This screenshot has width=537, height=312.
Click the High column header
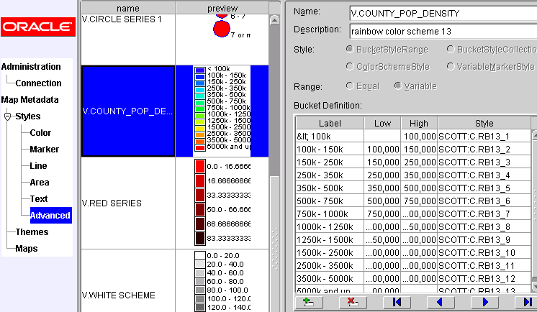pyautogui.click(x=419, y=123)
